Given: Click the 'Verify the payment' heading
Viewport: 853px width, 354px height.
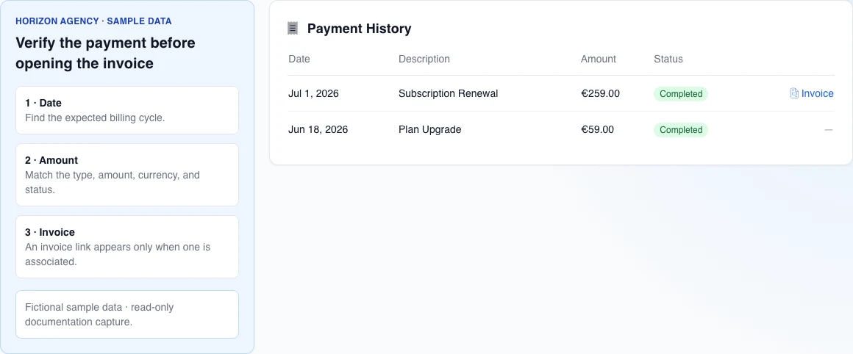Looking at the screenshot, I should tap(106, 53).
